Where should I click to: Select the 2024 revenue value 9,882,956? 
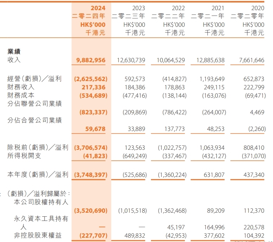coord(91,60)
